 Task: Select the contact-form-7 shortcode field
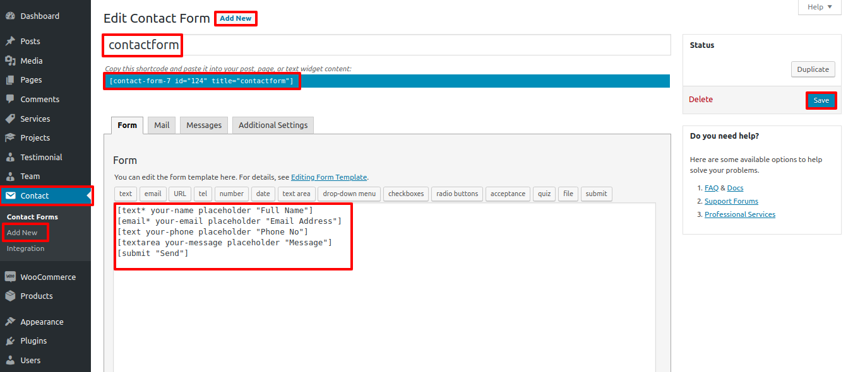(x=386, y=81)
